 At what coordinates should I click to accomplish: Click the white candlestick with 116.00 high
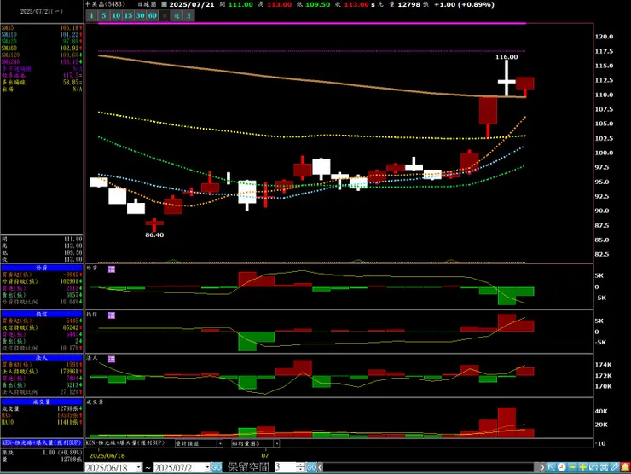click(507, 78)
